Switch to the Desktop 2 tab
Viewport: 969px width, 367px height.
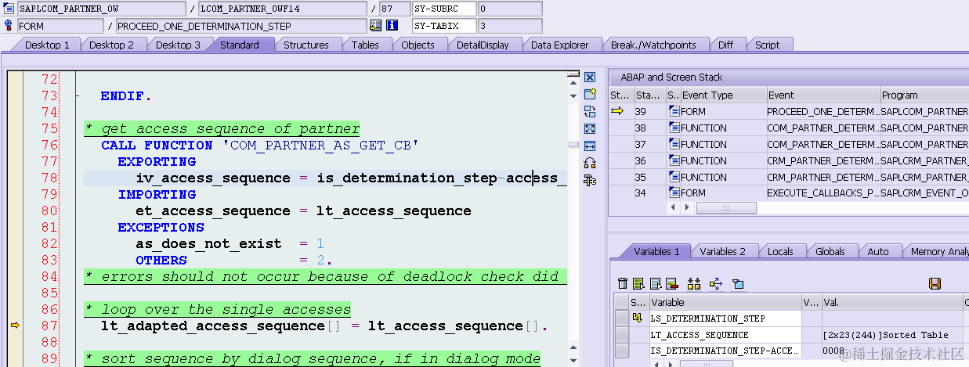point(111,45)
